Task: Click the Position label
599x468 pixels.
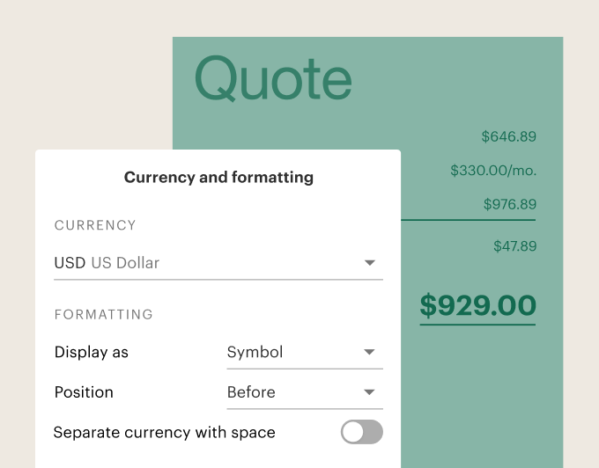Action: [x=84, y=392]
